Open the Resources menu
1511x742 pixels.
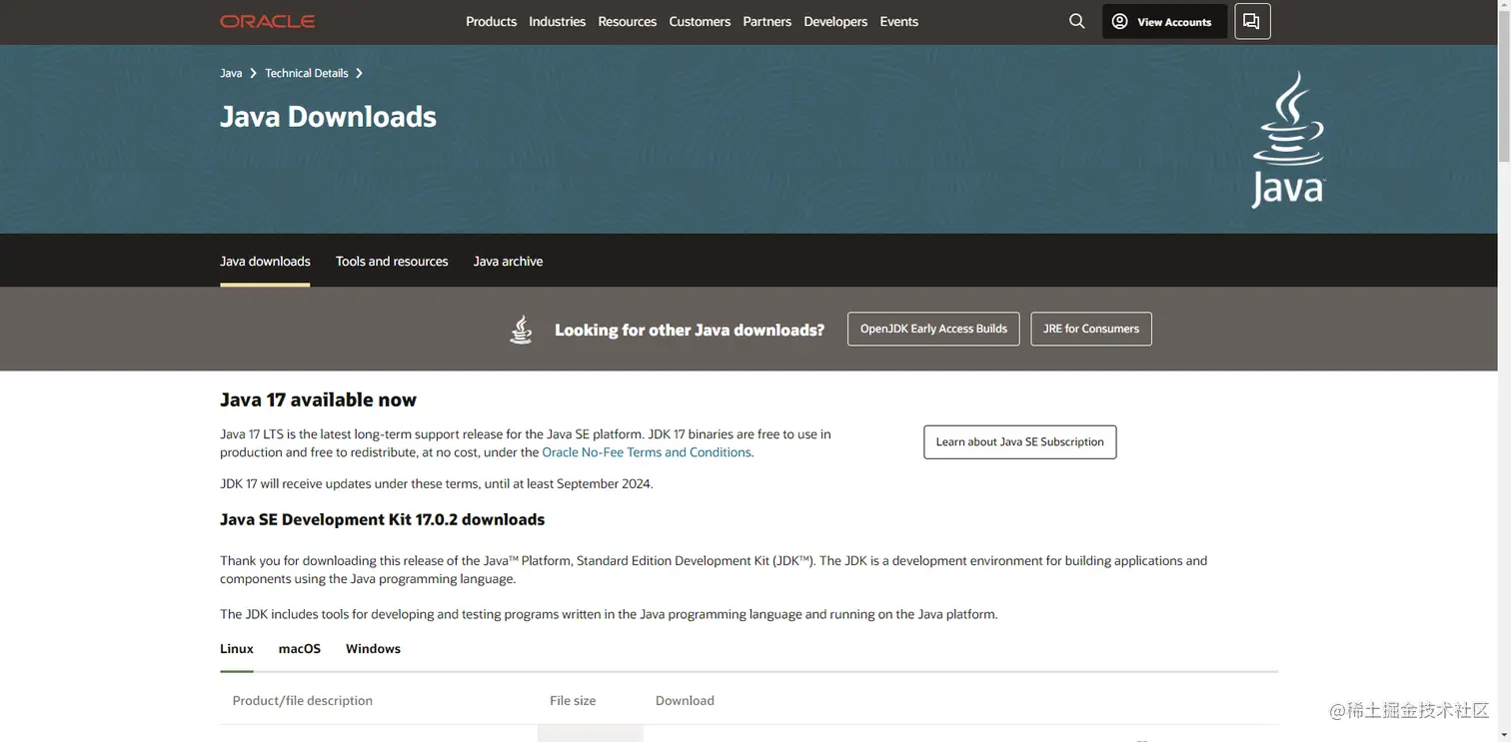click(627, 21)
